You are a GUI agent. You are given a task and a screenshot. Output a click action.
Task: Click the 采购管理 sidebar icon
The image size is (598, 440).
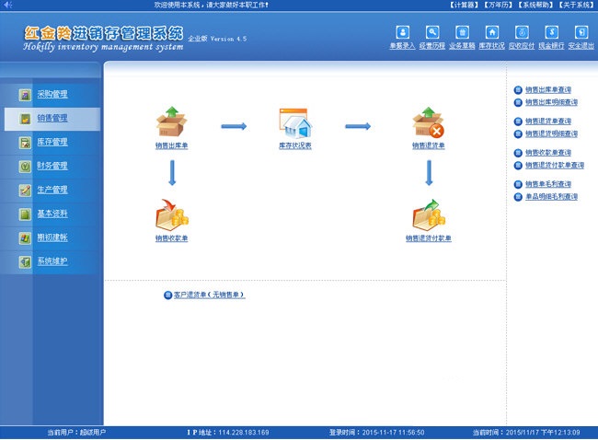25,95
